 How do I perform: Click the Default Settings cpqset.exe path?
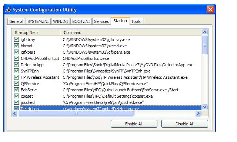pos(108,96)
